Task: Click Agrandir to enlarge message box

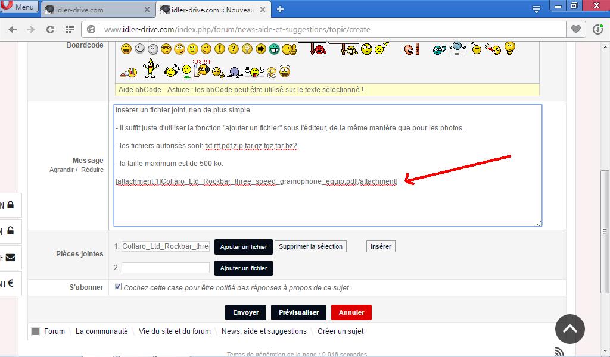Action: coord(61,170)
